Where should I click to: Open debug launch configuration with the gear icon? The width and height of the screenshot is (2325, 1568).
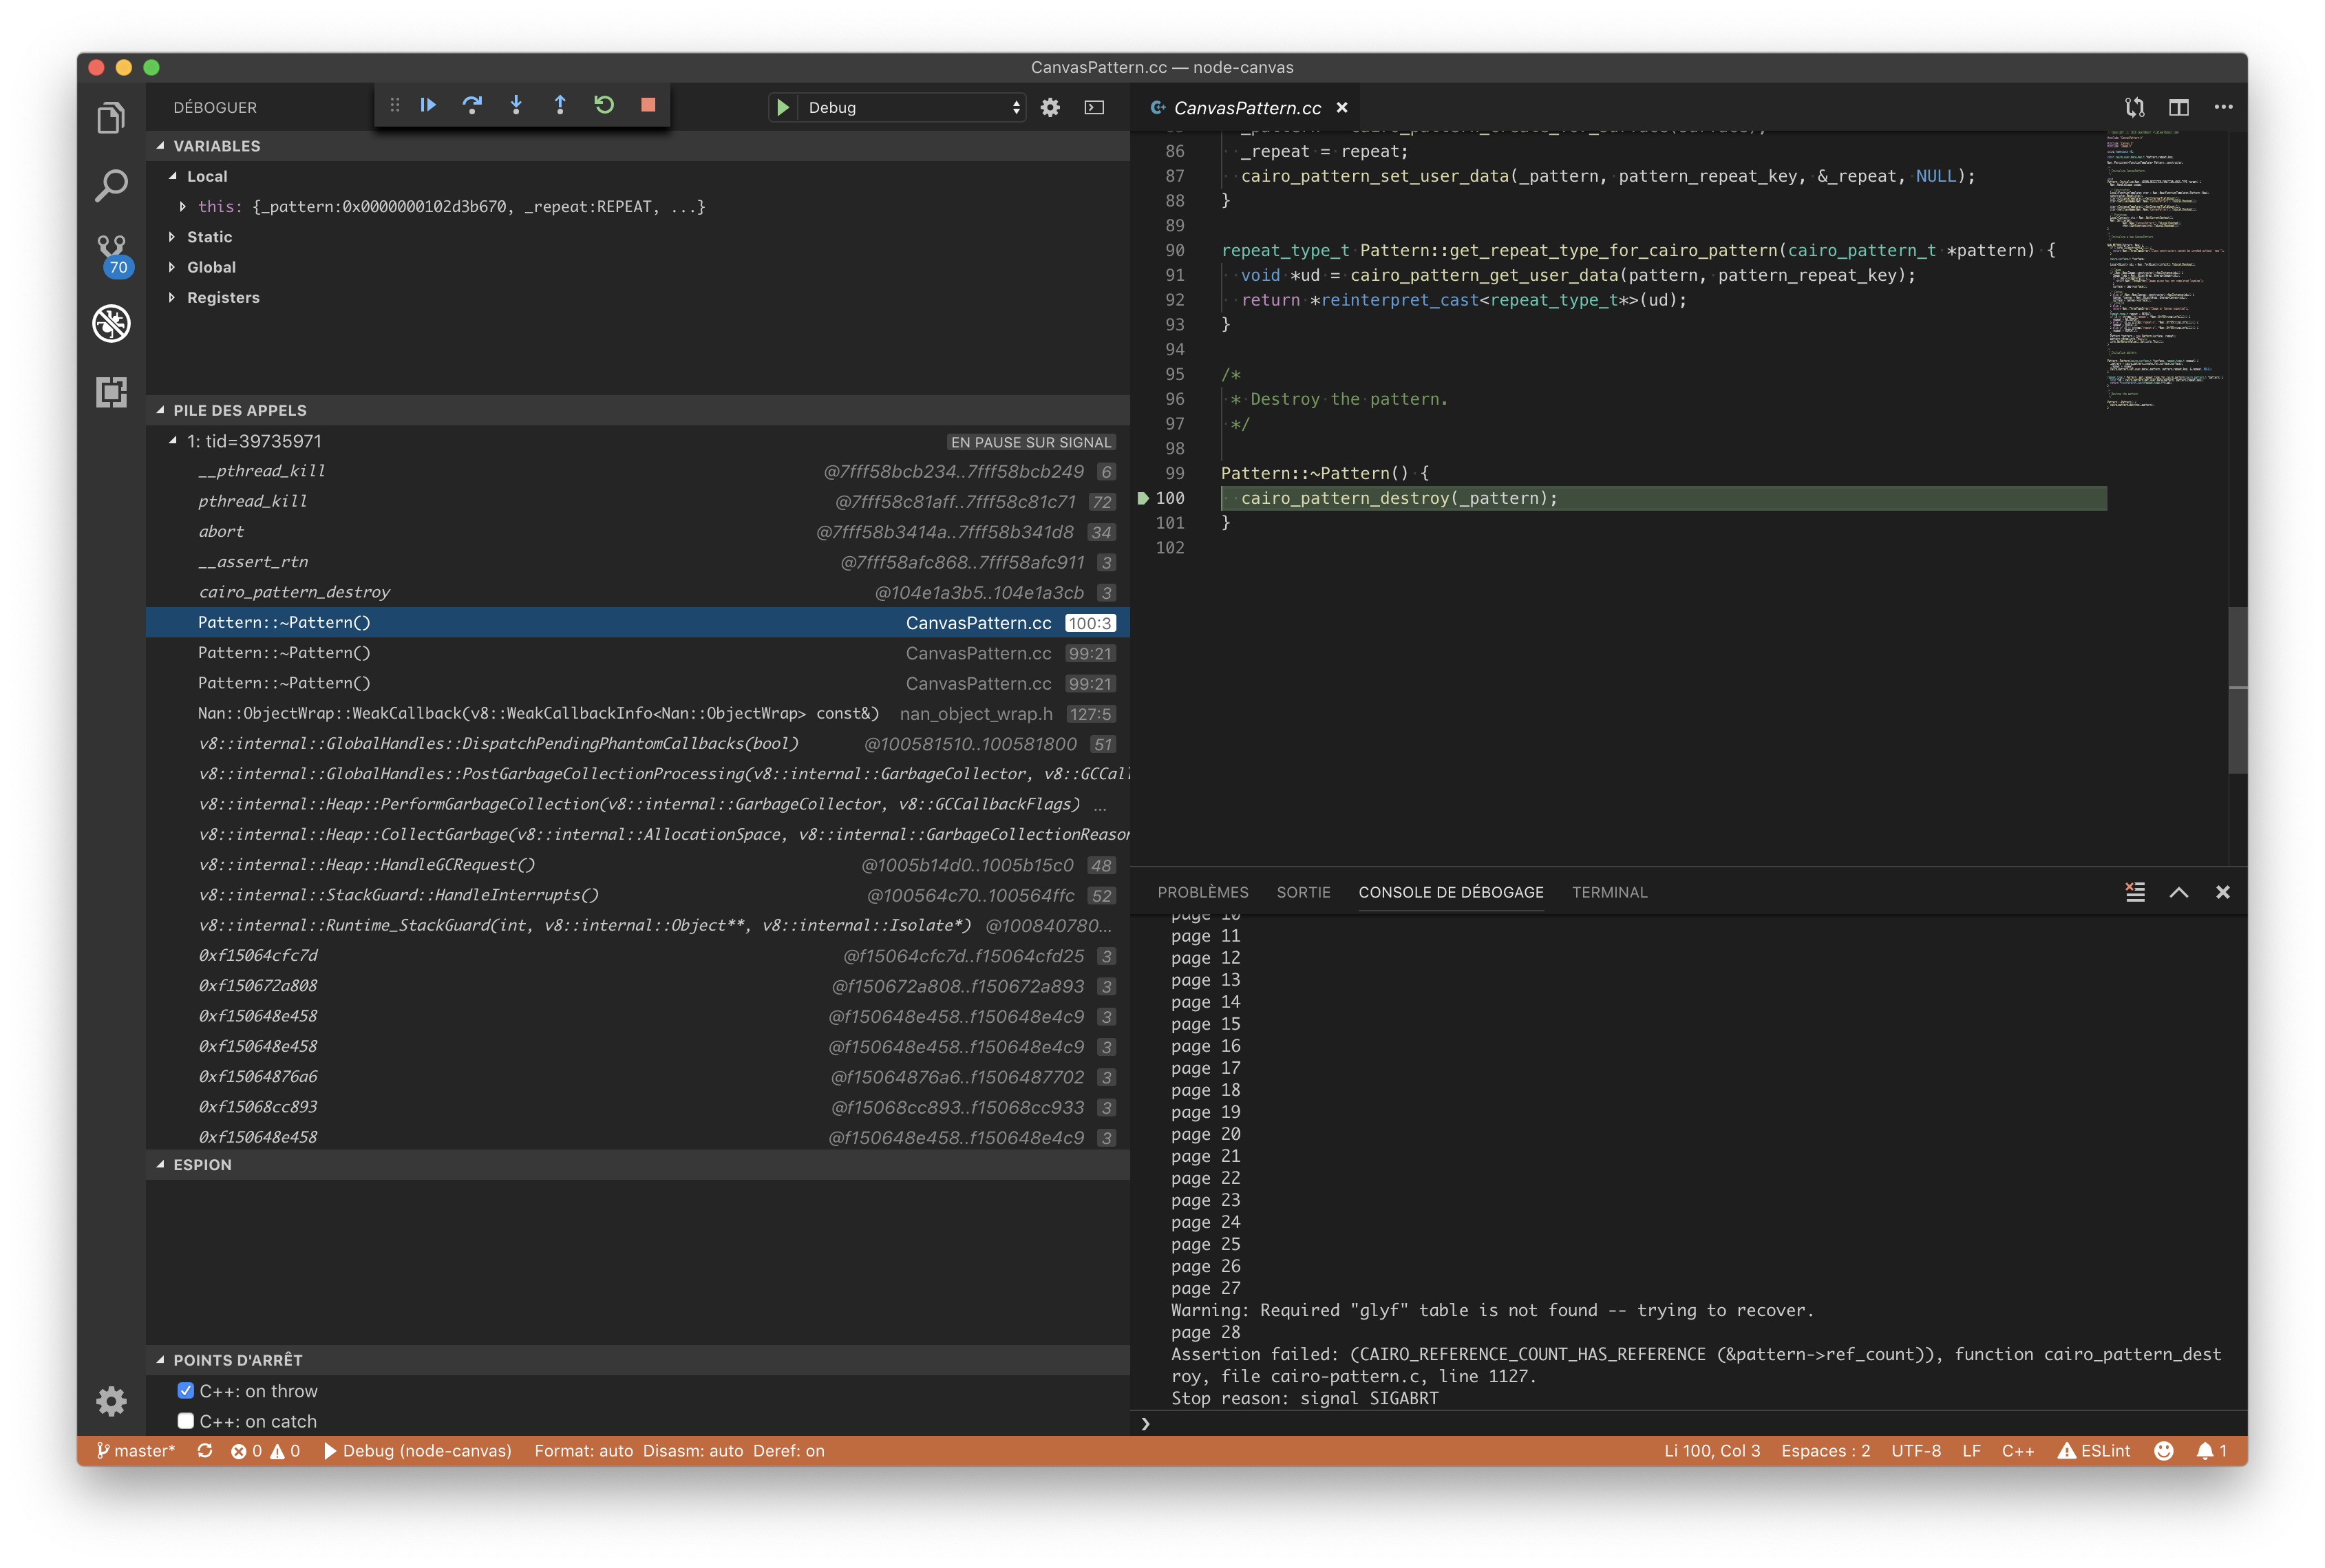click(1050, 107)
